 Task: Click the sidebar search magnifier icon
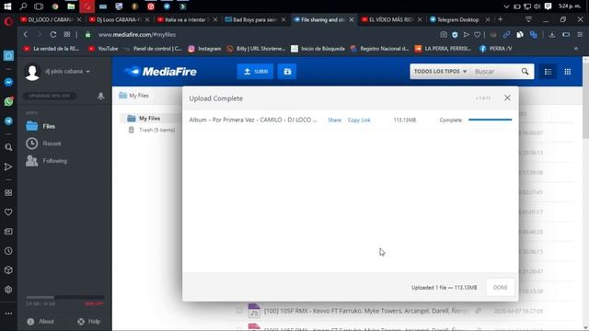8,147
